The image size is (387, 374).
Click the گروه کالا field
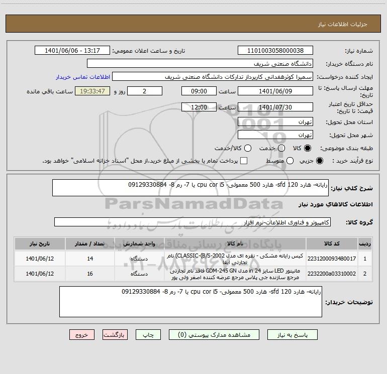click(192, 222)
